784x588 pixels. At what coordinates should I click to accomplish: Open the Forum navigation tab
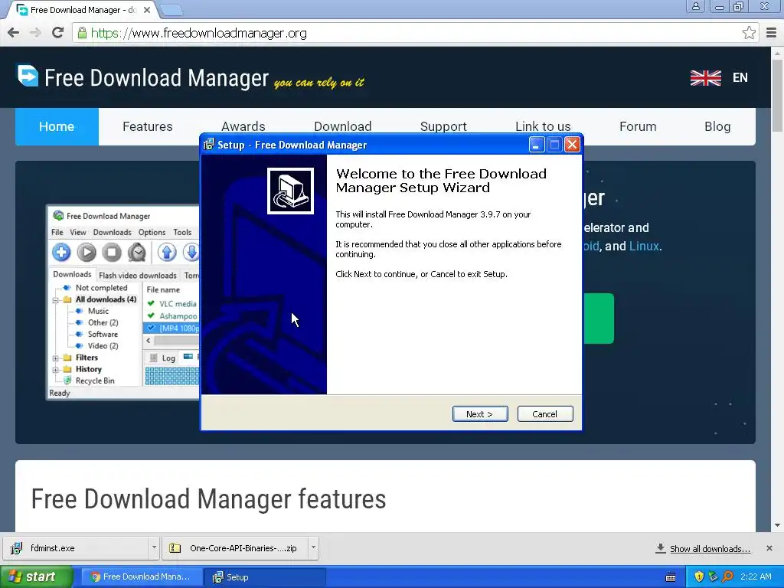pyautogui.click(x=638, y=126)
